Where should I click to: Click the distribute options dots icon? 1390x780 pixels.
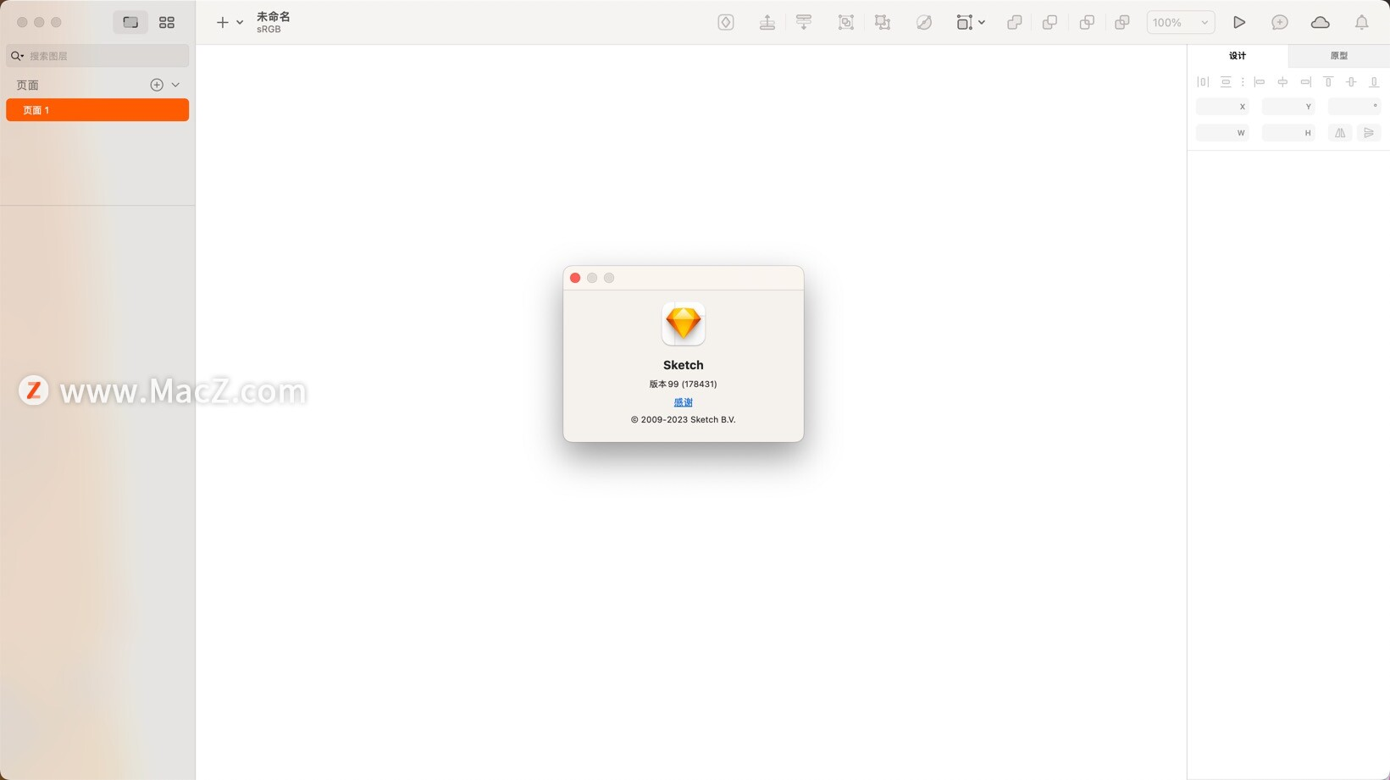click(1243, 82)
